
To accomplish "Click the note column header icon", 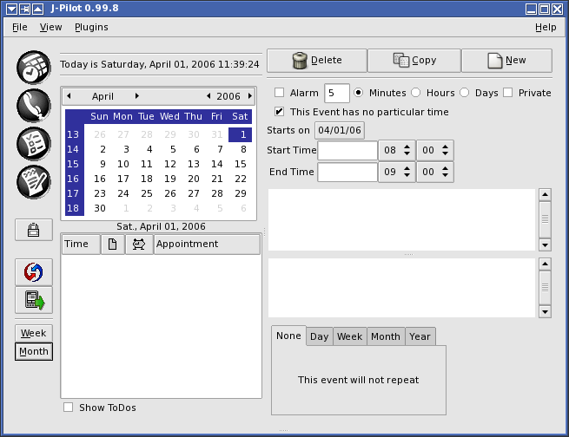I will [x=113, y=245].
